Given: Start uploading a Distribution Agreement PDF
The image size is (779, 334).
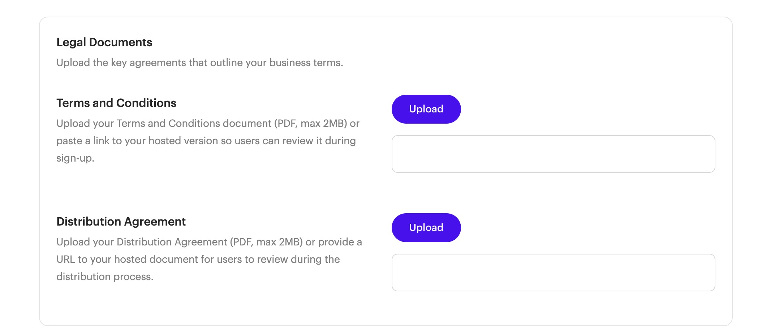Looking at the screenshot, I should click(426, 228).
